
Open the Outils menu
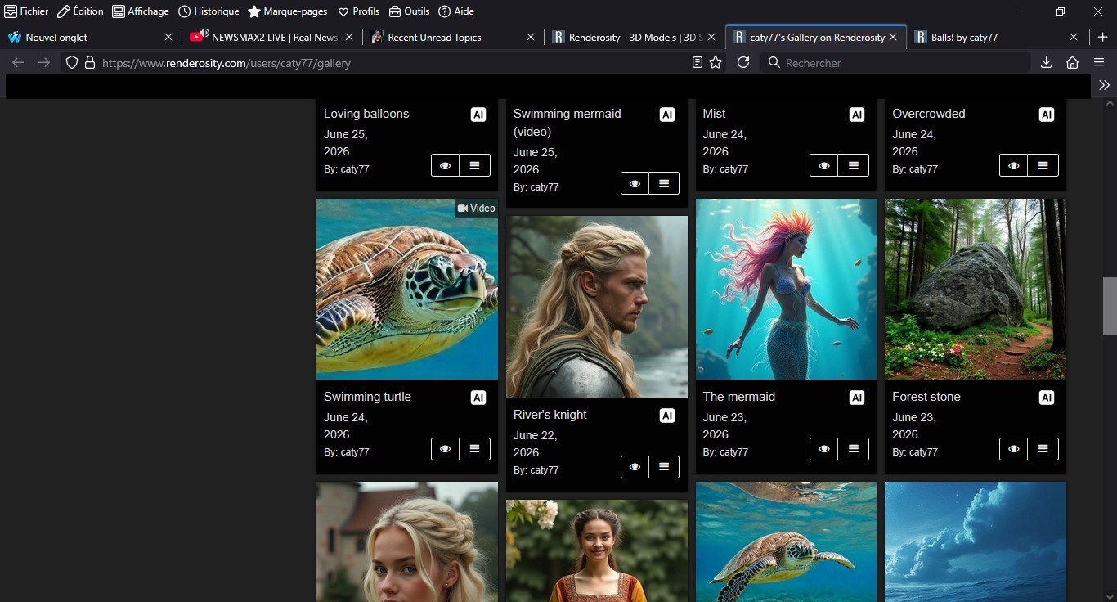click(x=409, y=11)
